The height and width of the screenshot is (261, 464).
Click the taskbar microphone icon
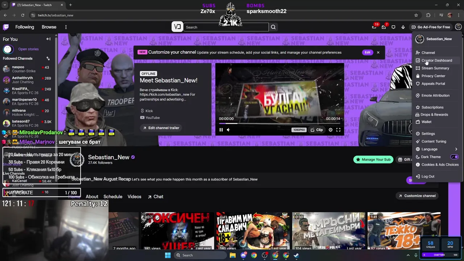[416, 255]
